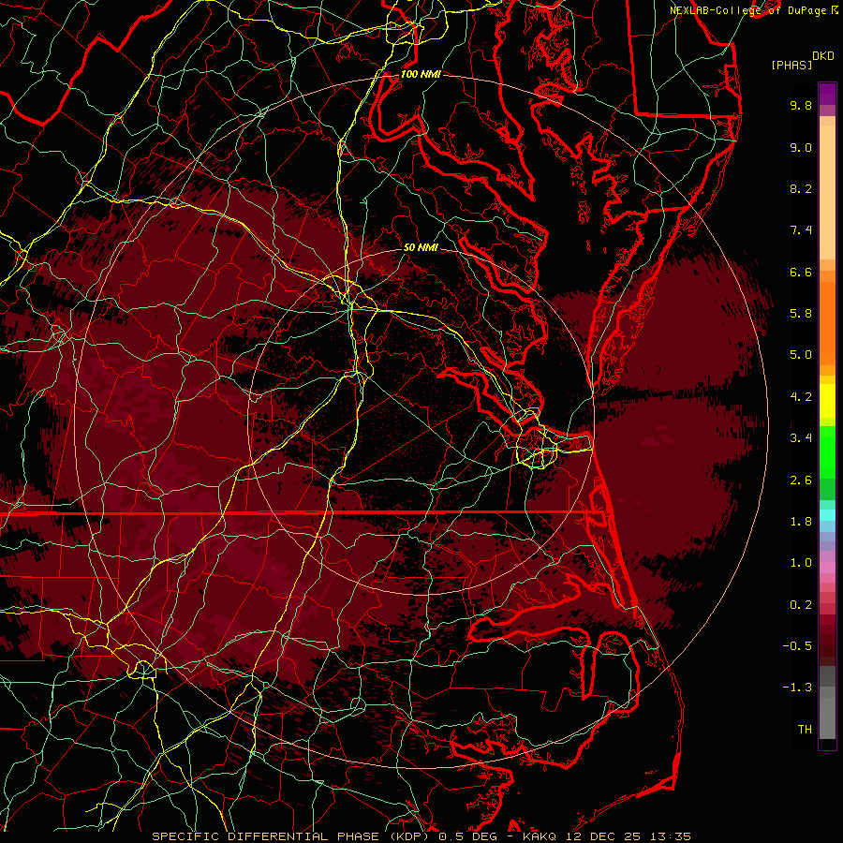Click the DKD legend heading
Viewport: 843px width, 843px height.
point(822,56)
